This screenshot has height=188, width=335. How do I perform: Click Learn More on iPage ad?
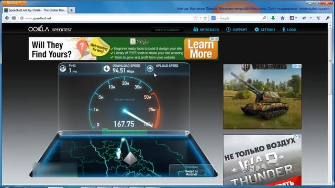(201, 49)
